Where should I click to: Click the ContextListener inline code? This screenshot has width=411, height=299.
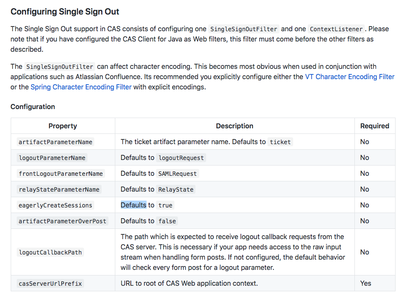[x=336, y=30]
